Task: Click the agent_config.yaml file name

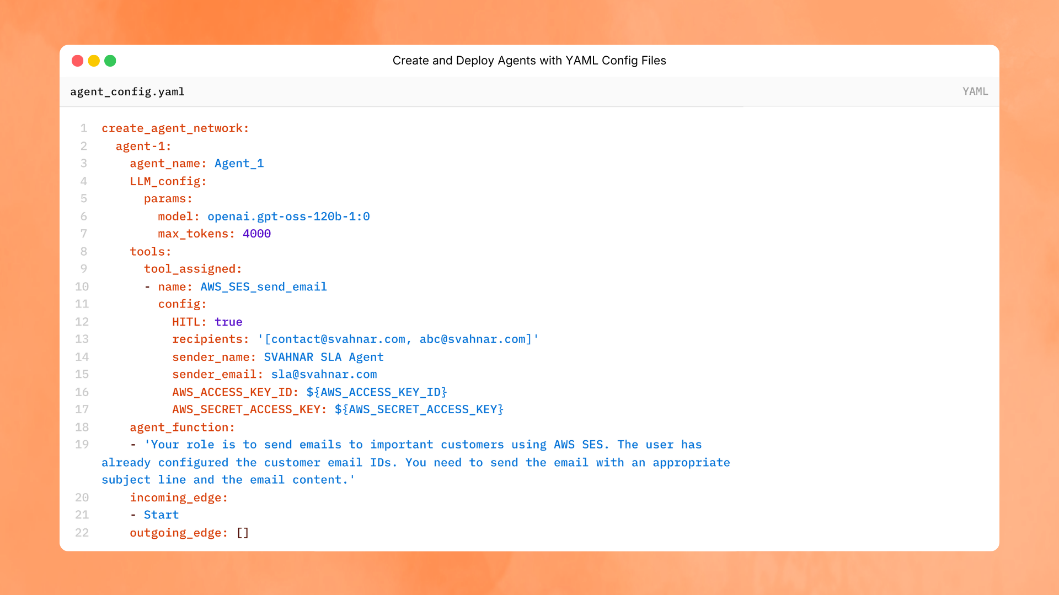Action: 127,92
